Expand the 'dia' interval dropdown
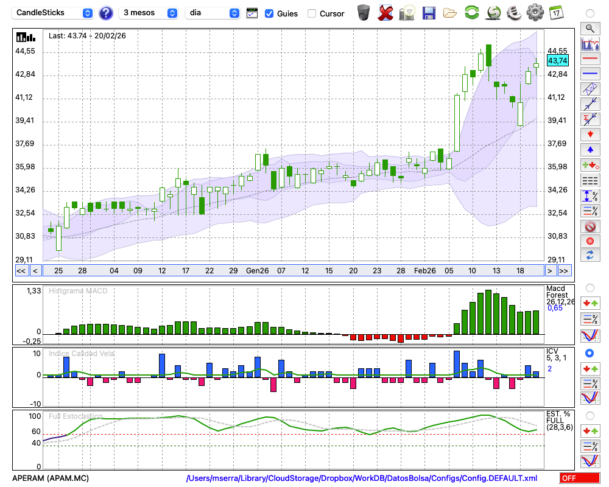The width and height of the screenshot is (609, 487). click(x=213, y=13)
